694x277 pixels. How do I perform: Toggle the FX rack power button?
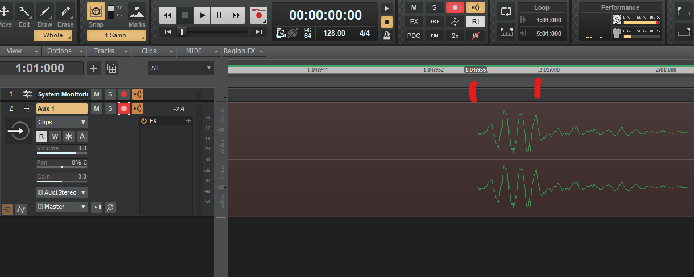[144, 121]
